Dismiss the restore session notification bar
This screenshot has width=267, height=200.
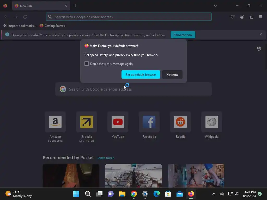[x=261, y=35]
